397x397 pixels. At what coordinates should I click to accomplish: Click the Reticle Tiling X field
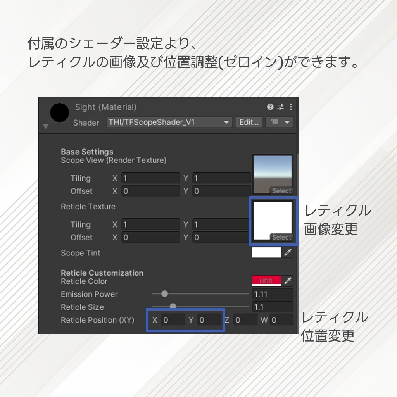pos(150,224)
